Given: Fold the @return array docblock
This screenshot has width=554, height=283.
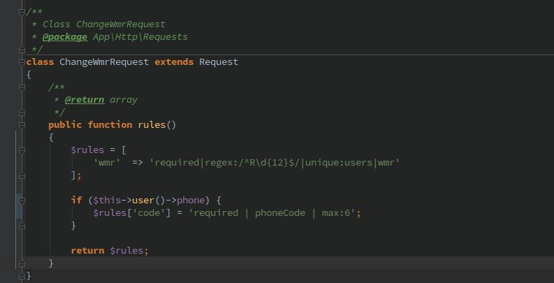Looking at the screenshot, I should click(22, 87).
